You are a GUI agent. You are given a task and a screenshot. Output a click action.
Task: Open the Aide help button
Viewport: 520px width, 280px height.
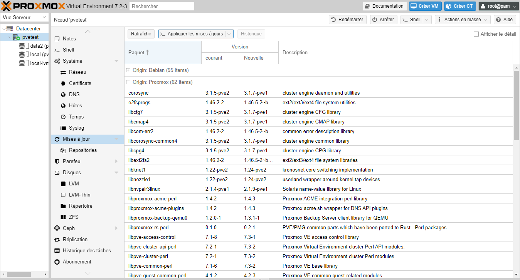coord(505,20)
